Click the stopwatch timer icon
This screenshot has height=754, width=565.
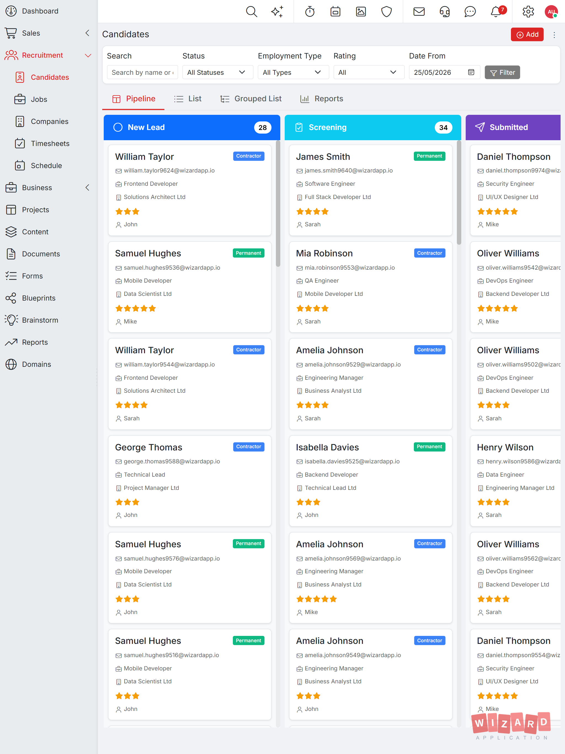[x=310, y=12]
